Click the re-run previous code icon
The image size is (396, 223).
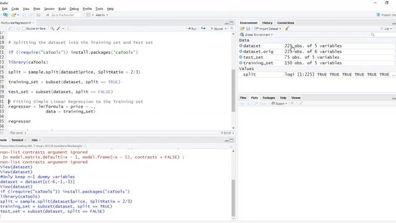[x=203, y=28]
